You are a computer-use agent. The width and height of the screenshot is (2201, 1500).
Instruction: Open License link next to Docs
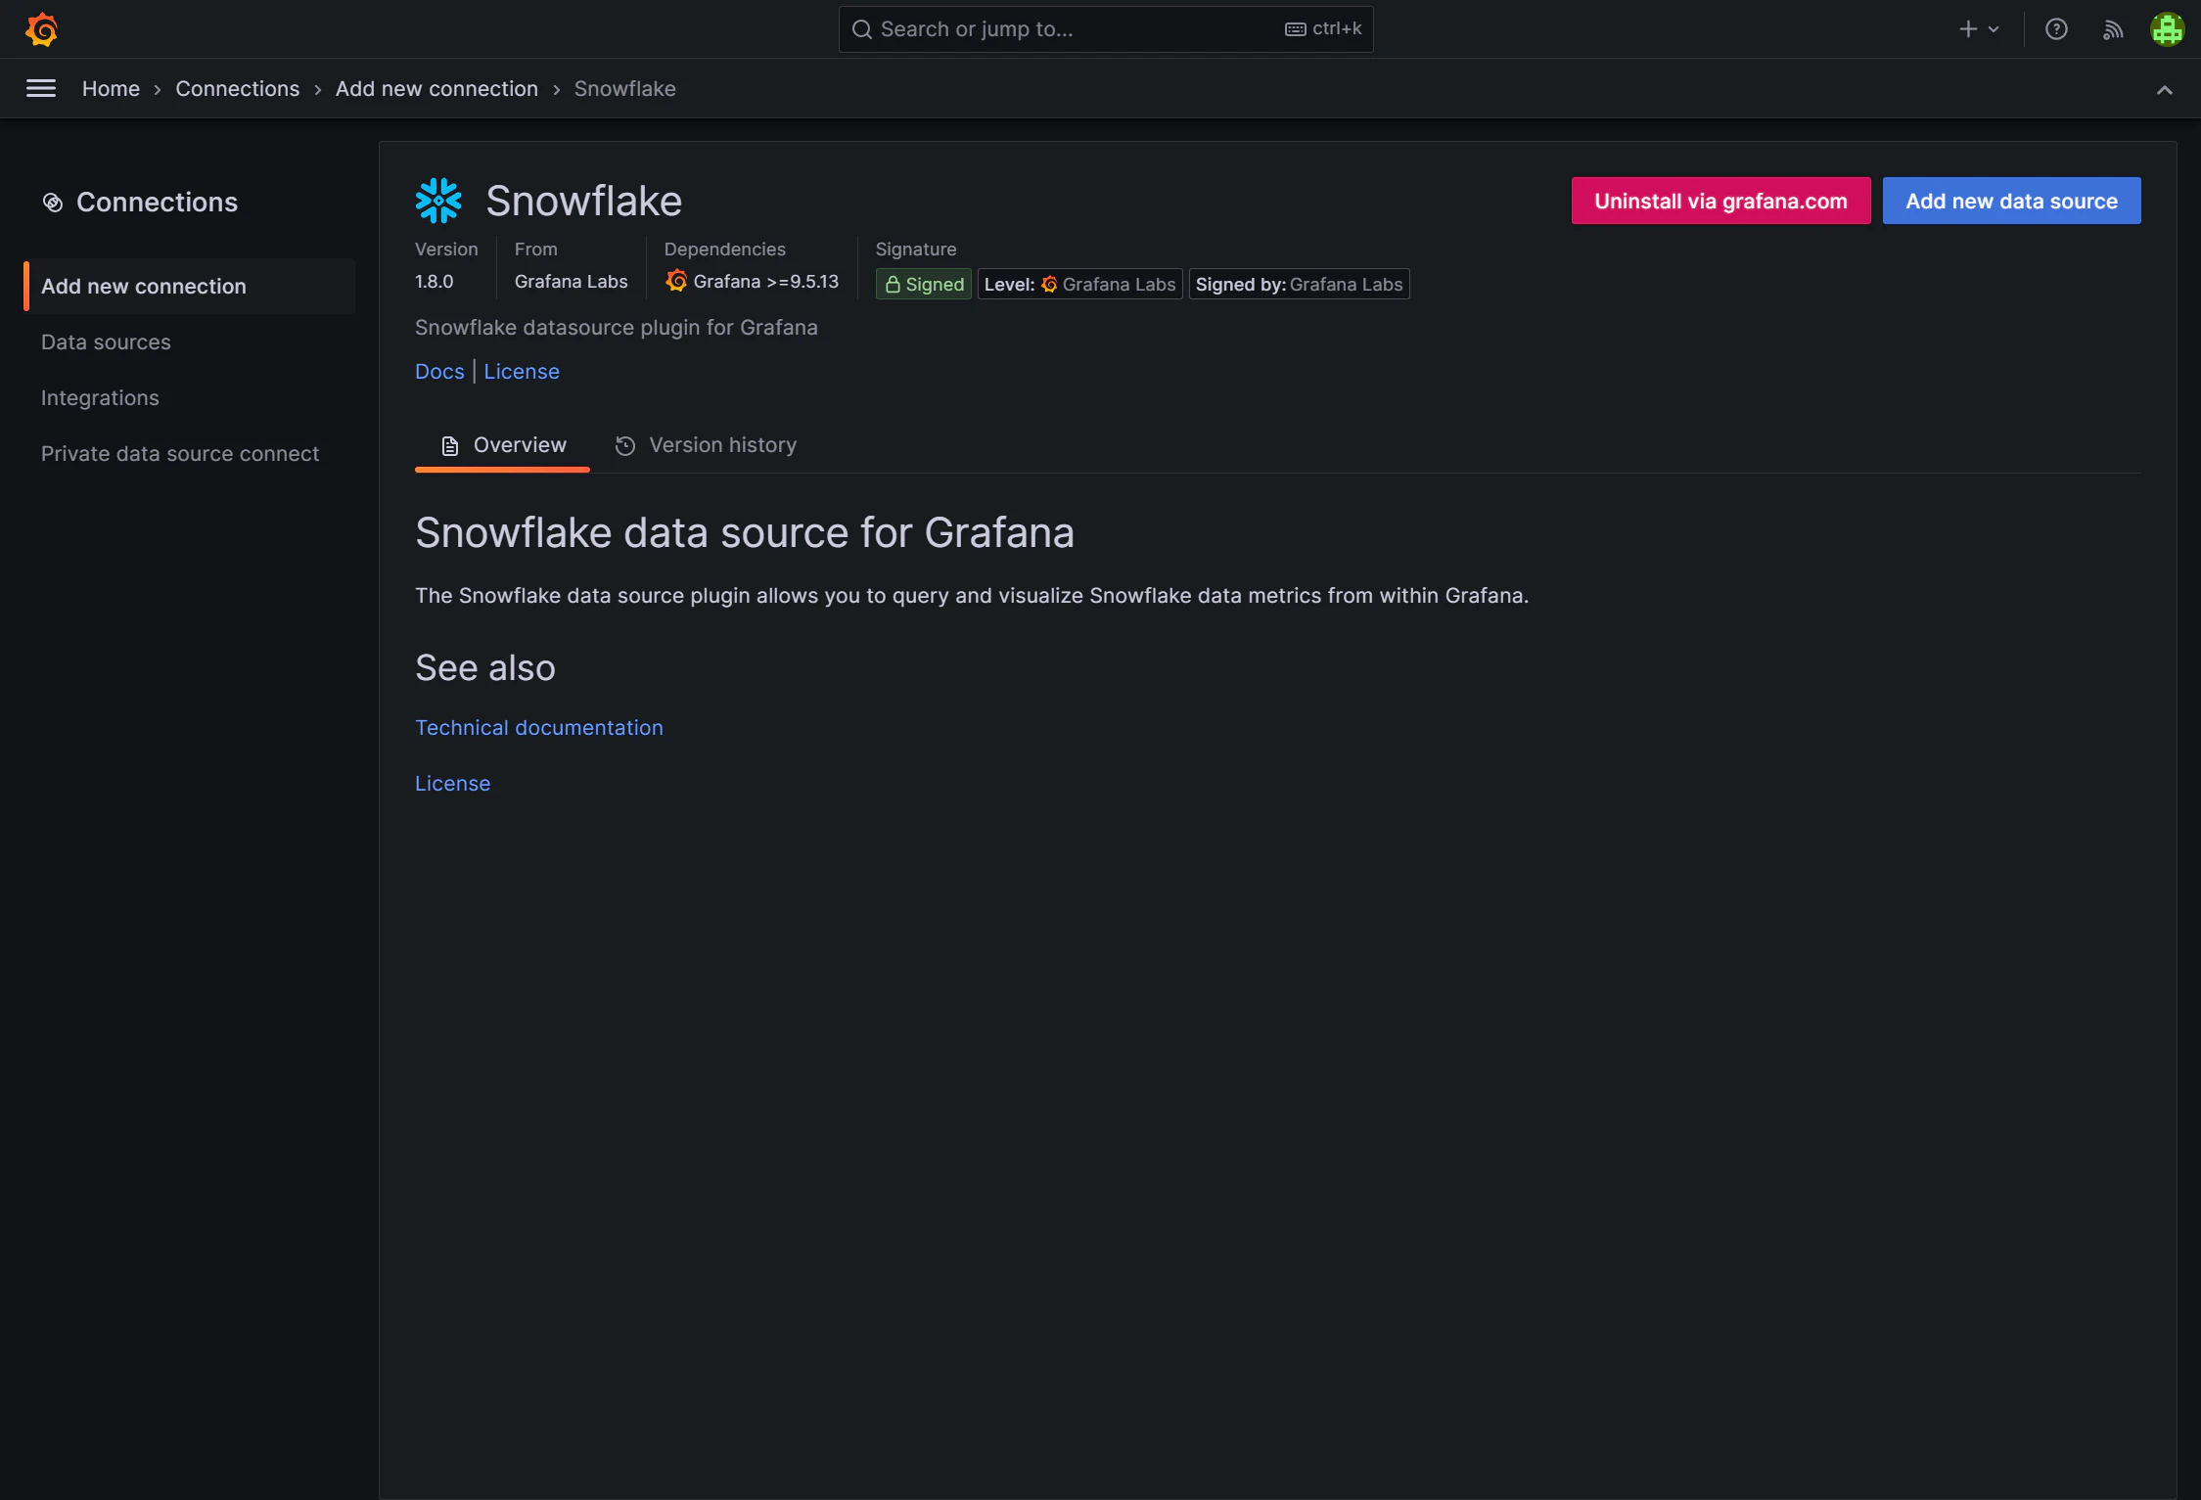click(x=522, y=372)
